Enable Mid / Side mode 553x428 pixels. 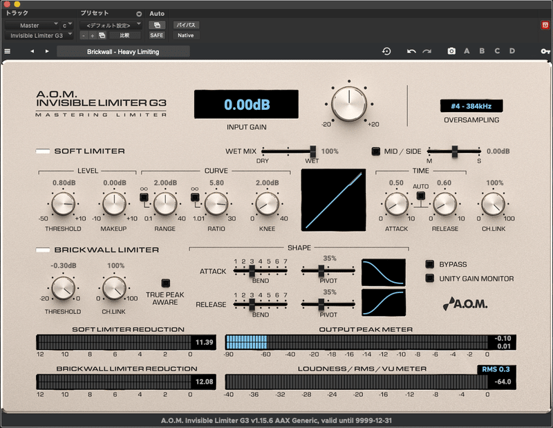pos(376,151)
